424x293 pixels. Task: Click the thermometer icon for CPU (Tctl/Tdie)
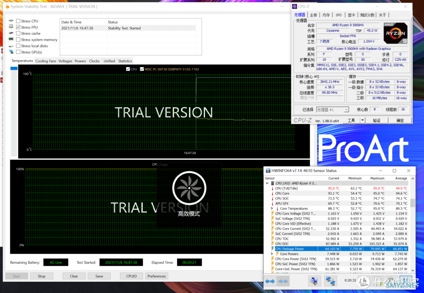pyautogui.click(x=272, y=188)
